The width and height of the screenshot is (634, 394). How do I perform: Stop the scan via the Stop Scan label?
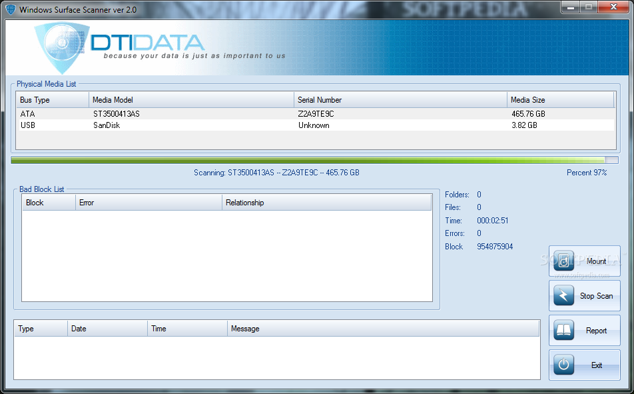tap(597, 296)
